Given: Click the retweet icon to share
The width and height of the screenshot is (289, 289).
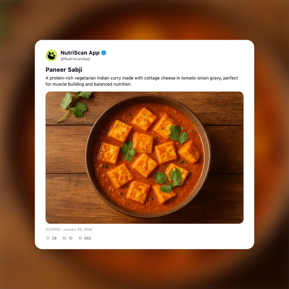Looking at the screenshot, I should coord(64,238).
